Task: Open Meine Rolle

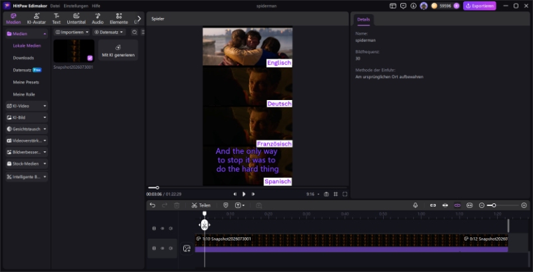Action: tap(24, 94)
